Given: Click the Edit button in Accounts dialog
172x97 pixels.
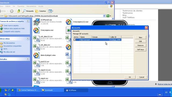Looking at the screenshot, I should click(141, 41).
